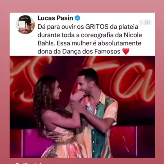This screenshot has width=164, height=164.
Task: Select the name Nicole Bahls in tweet
Action: click(90, 39)
